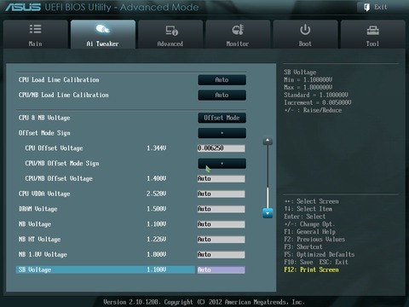
Task: Click the scrollbar down arrow
Action: point(268,213)
